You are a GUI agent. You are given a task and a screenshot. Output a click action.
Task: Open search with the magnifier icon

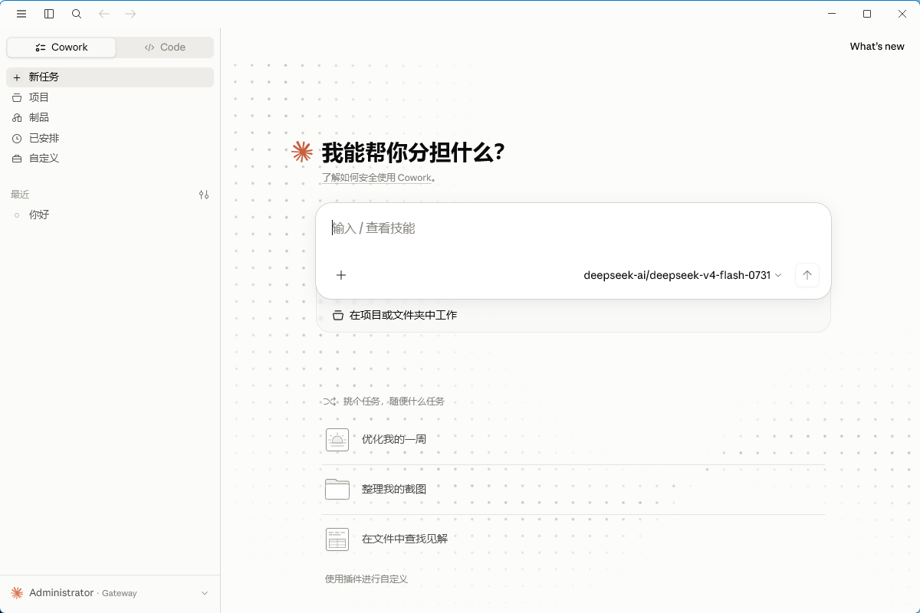point(77,14)
